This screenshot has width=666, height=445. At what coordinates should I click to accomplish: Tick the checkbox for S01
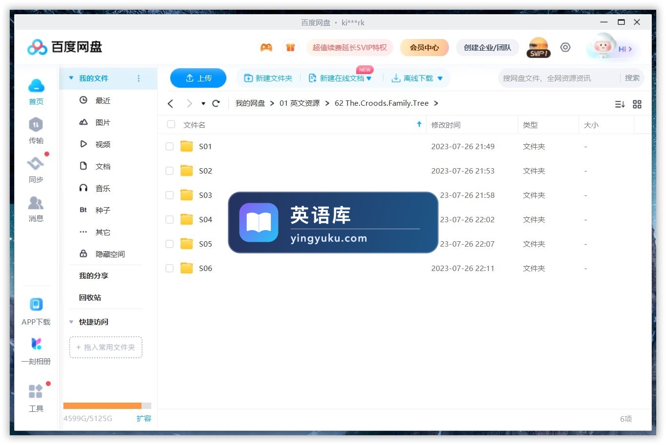(x=169, y=146)
